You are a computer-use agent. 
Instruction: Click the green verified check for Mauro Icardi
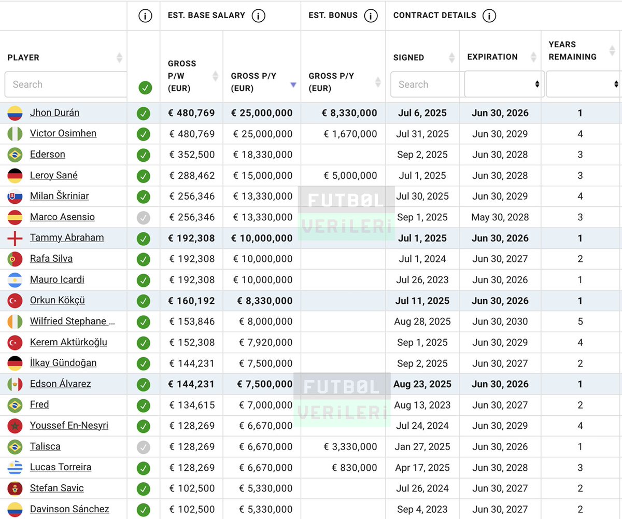tap(144, 280)
